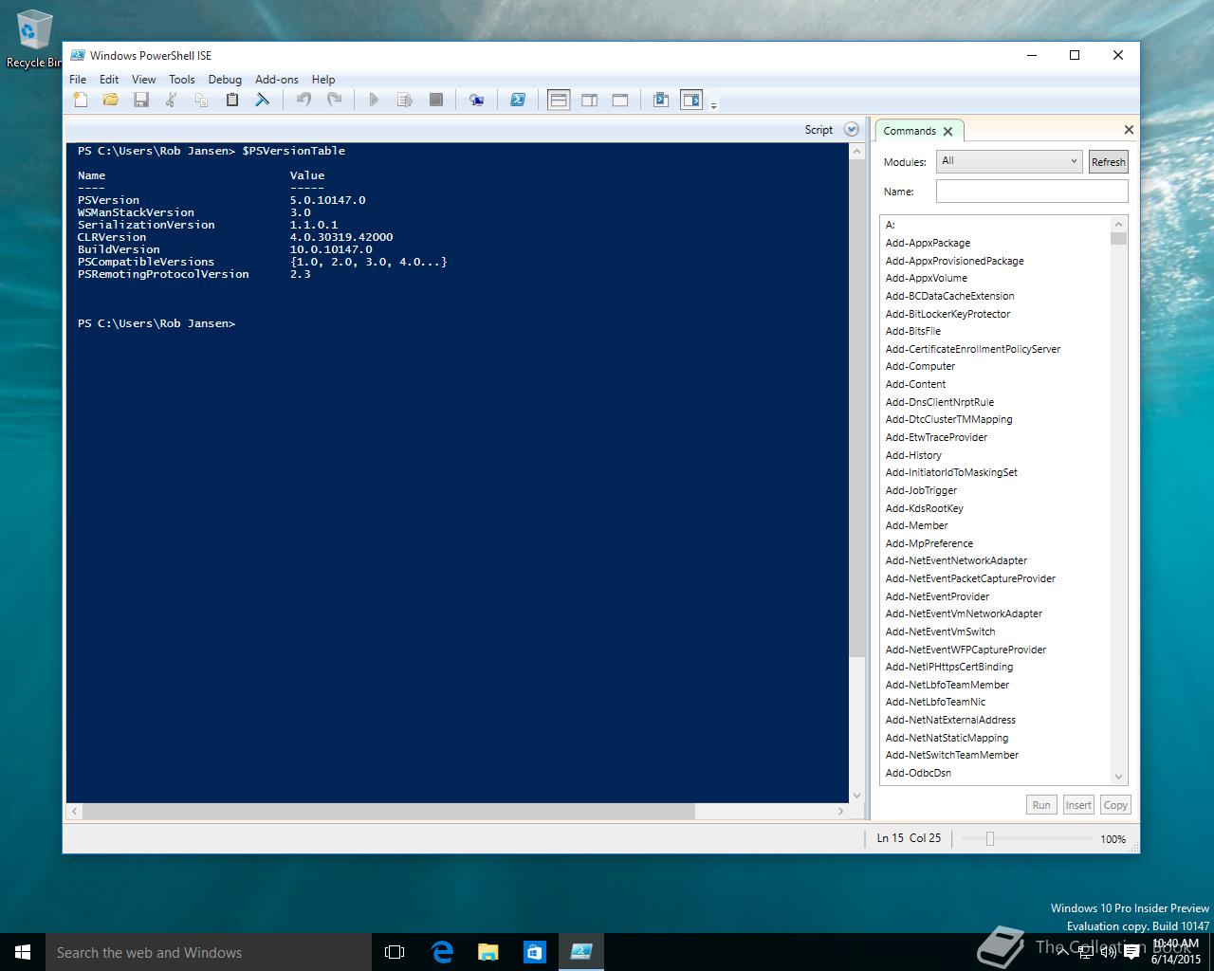Show Script Pane Top layout icon
The height and width of the screenshot is (971, 1214).
coord(559,100)
